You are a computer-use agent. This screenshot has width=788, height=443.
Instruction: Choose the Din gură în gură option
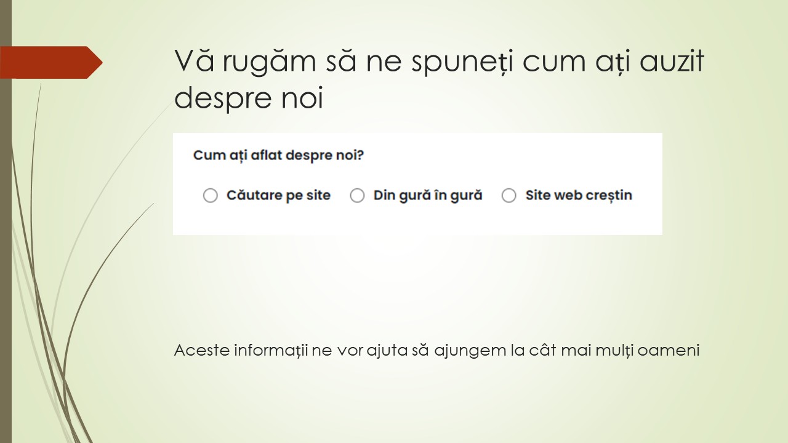357,195
